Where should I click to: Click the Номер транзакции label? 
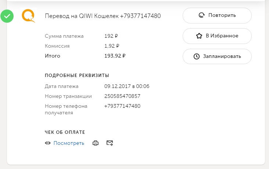point(68,96)
